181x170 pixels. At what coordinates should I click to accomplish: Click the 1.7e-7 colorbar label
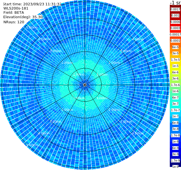[175, 110]
